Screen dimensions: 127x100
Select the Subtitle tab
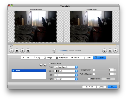99,58
